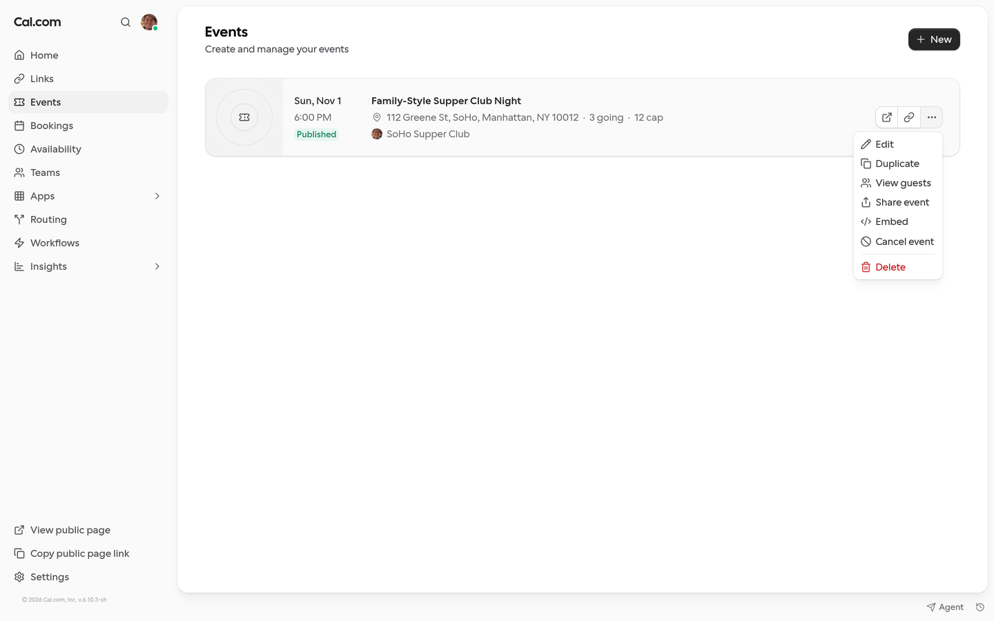Click the 12 cap capacity text
This screenshot has width=994, height=621.
coord(649,117)
